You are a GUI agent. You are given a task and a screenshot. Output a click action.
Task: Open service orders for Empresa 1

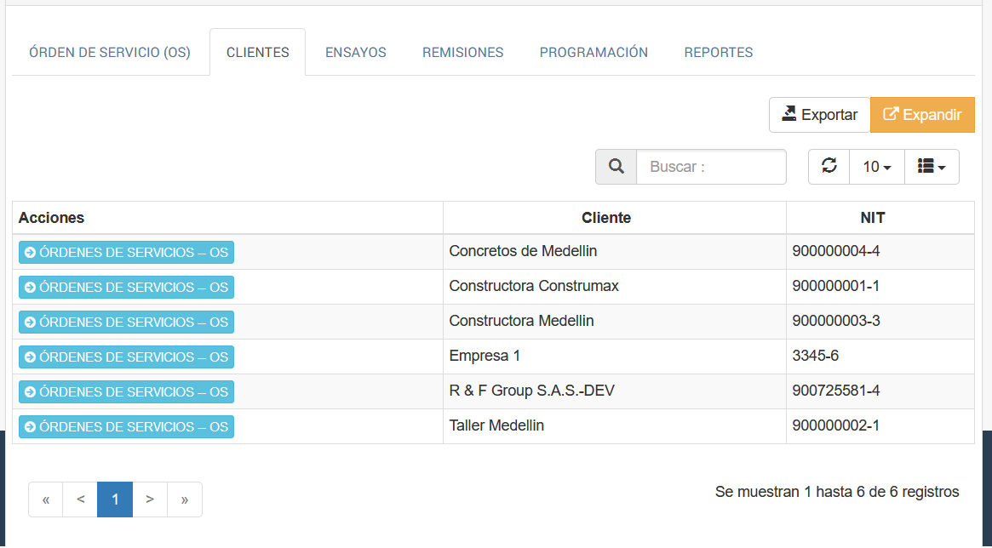pos(126,357)
